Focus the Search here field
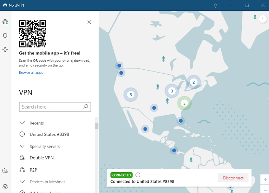Viewport: 269px width, 193px height. pyautogui.click(x=55, y=107)
